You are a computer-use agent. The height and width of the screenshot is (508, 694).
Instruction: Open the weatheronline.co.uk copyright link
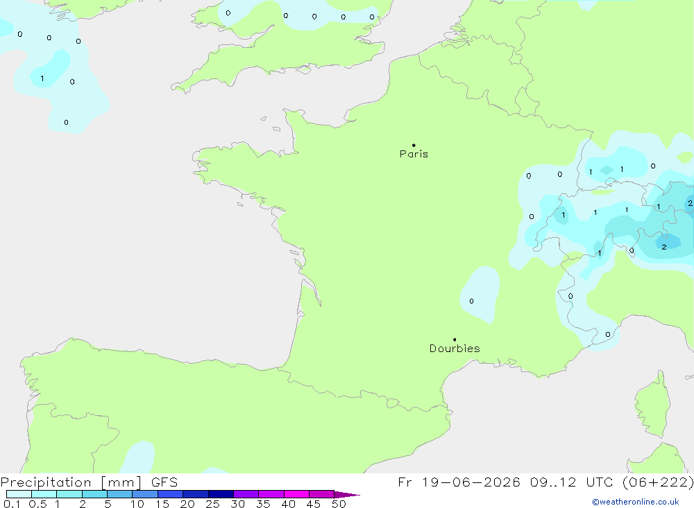coord(636,502)
